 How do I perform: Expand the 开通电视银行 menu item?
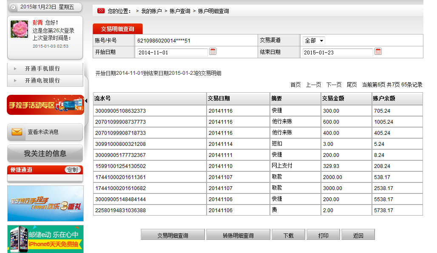(42, 80)
